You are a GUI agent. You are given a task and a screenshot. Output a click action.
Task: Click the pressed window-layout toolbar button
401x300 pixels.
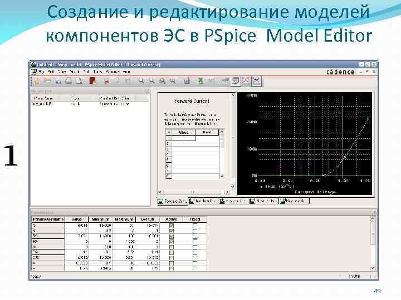click(235, 81)
